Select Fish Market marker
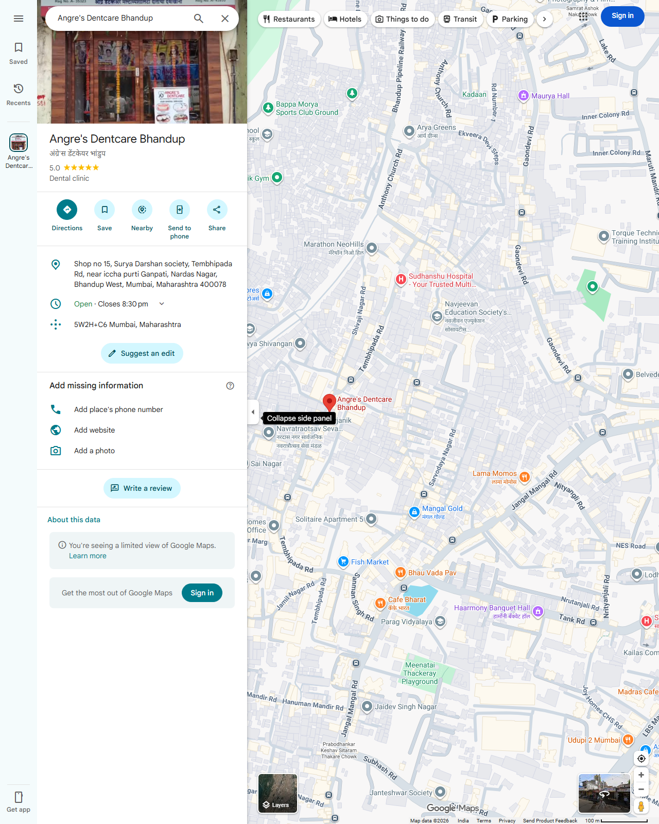This screenshot has height=824, width=659. coord(343,562)
